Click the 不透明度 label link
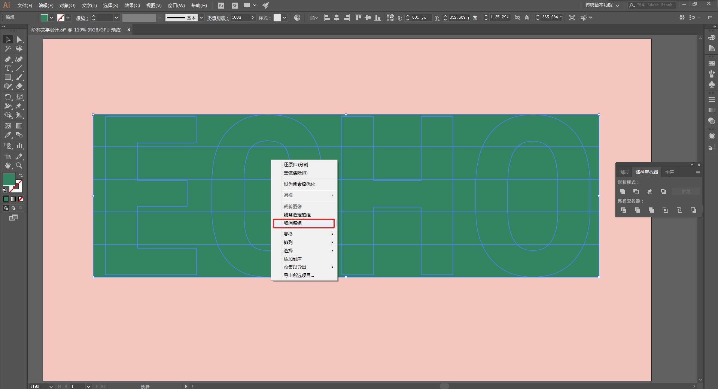 tap(217, 18)
